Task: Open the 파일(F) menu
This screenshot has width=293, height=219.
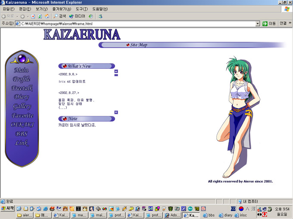Action: coord(9,9)
